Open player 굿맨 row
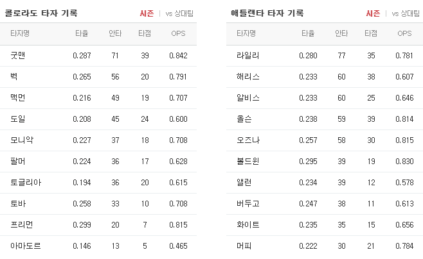Image resolution: width=423 pixels, height=259 pixels. (98, 56)
